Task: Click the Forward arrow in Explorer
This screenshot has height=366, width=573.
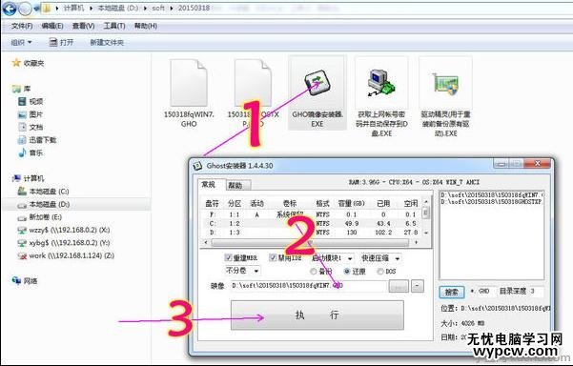Action: click(25, 9)
